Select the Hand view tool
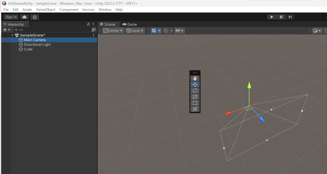 [195, 78]
